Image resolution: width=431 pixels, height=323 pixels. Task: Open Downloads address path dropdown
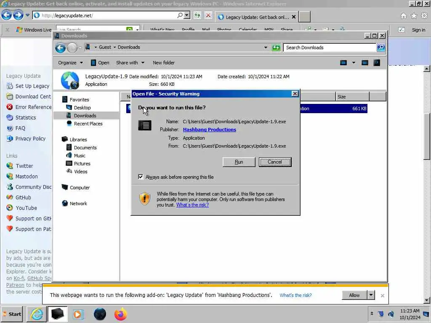click(x=266, y=48)
